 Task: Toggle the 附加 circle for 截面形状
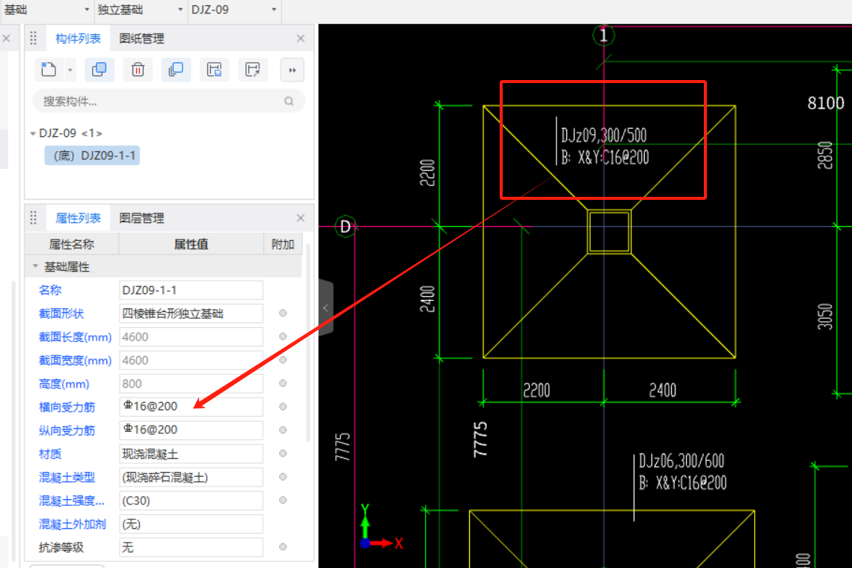283,313
